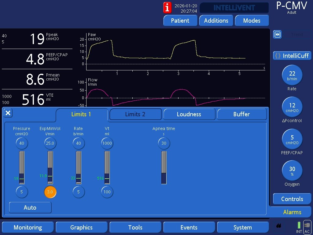Click the freeze waveform icon beside Trend
313x235 pixels.
pos(277,35)
